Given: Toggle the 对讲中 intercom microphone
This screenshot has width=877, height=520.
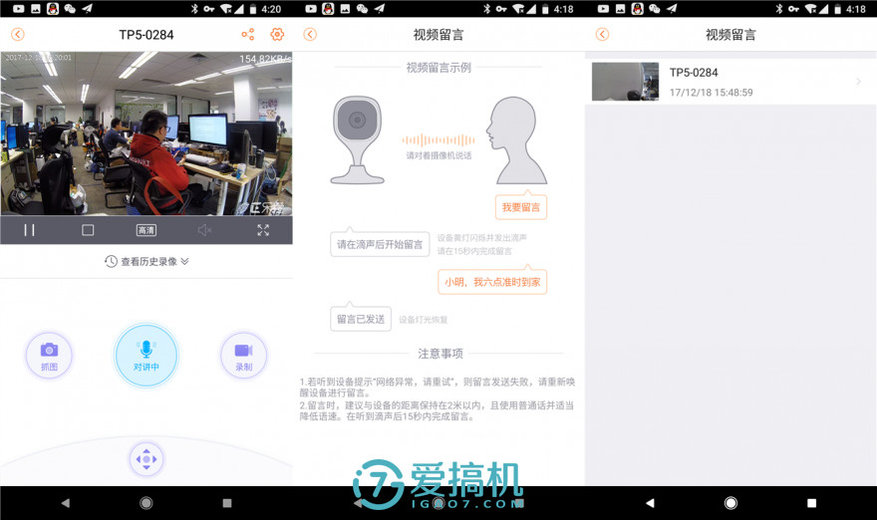Looking at the screenshot, I should [146, 355].
